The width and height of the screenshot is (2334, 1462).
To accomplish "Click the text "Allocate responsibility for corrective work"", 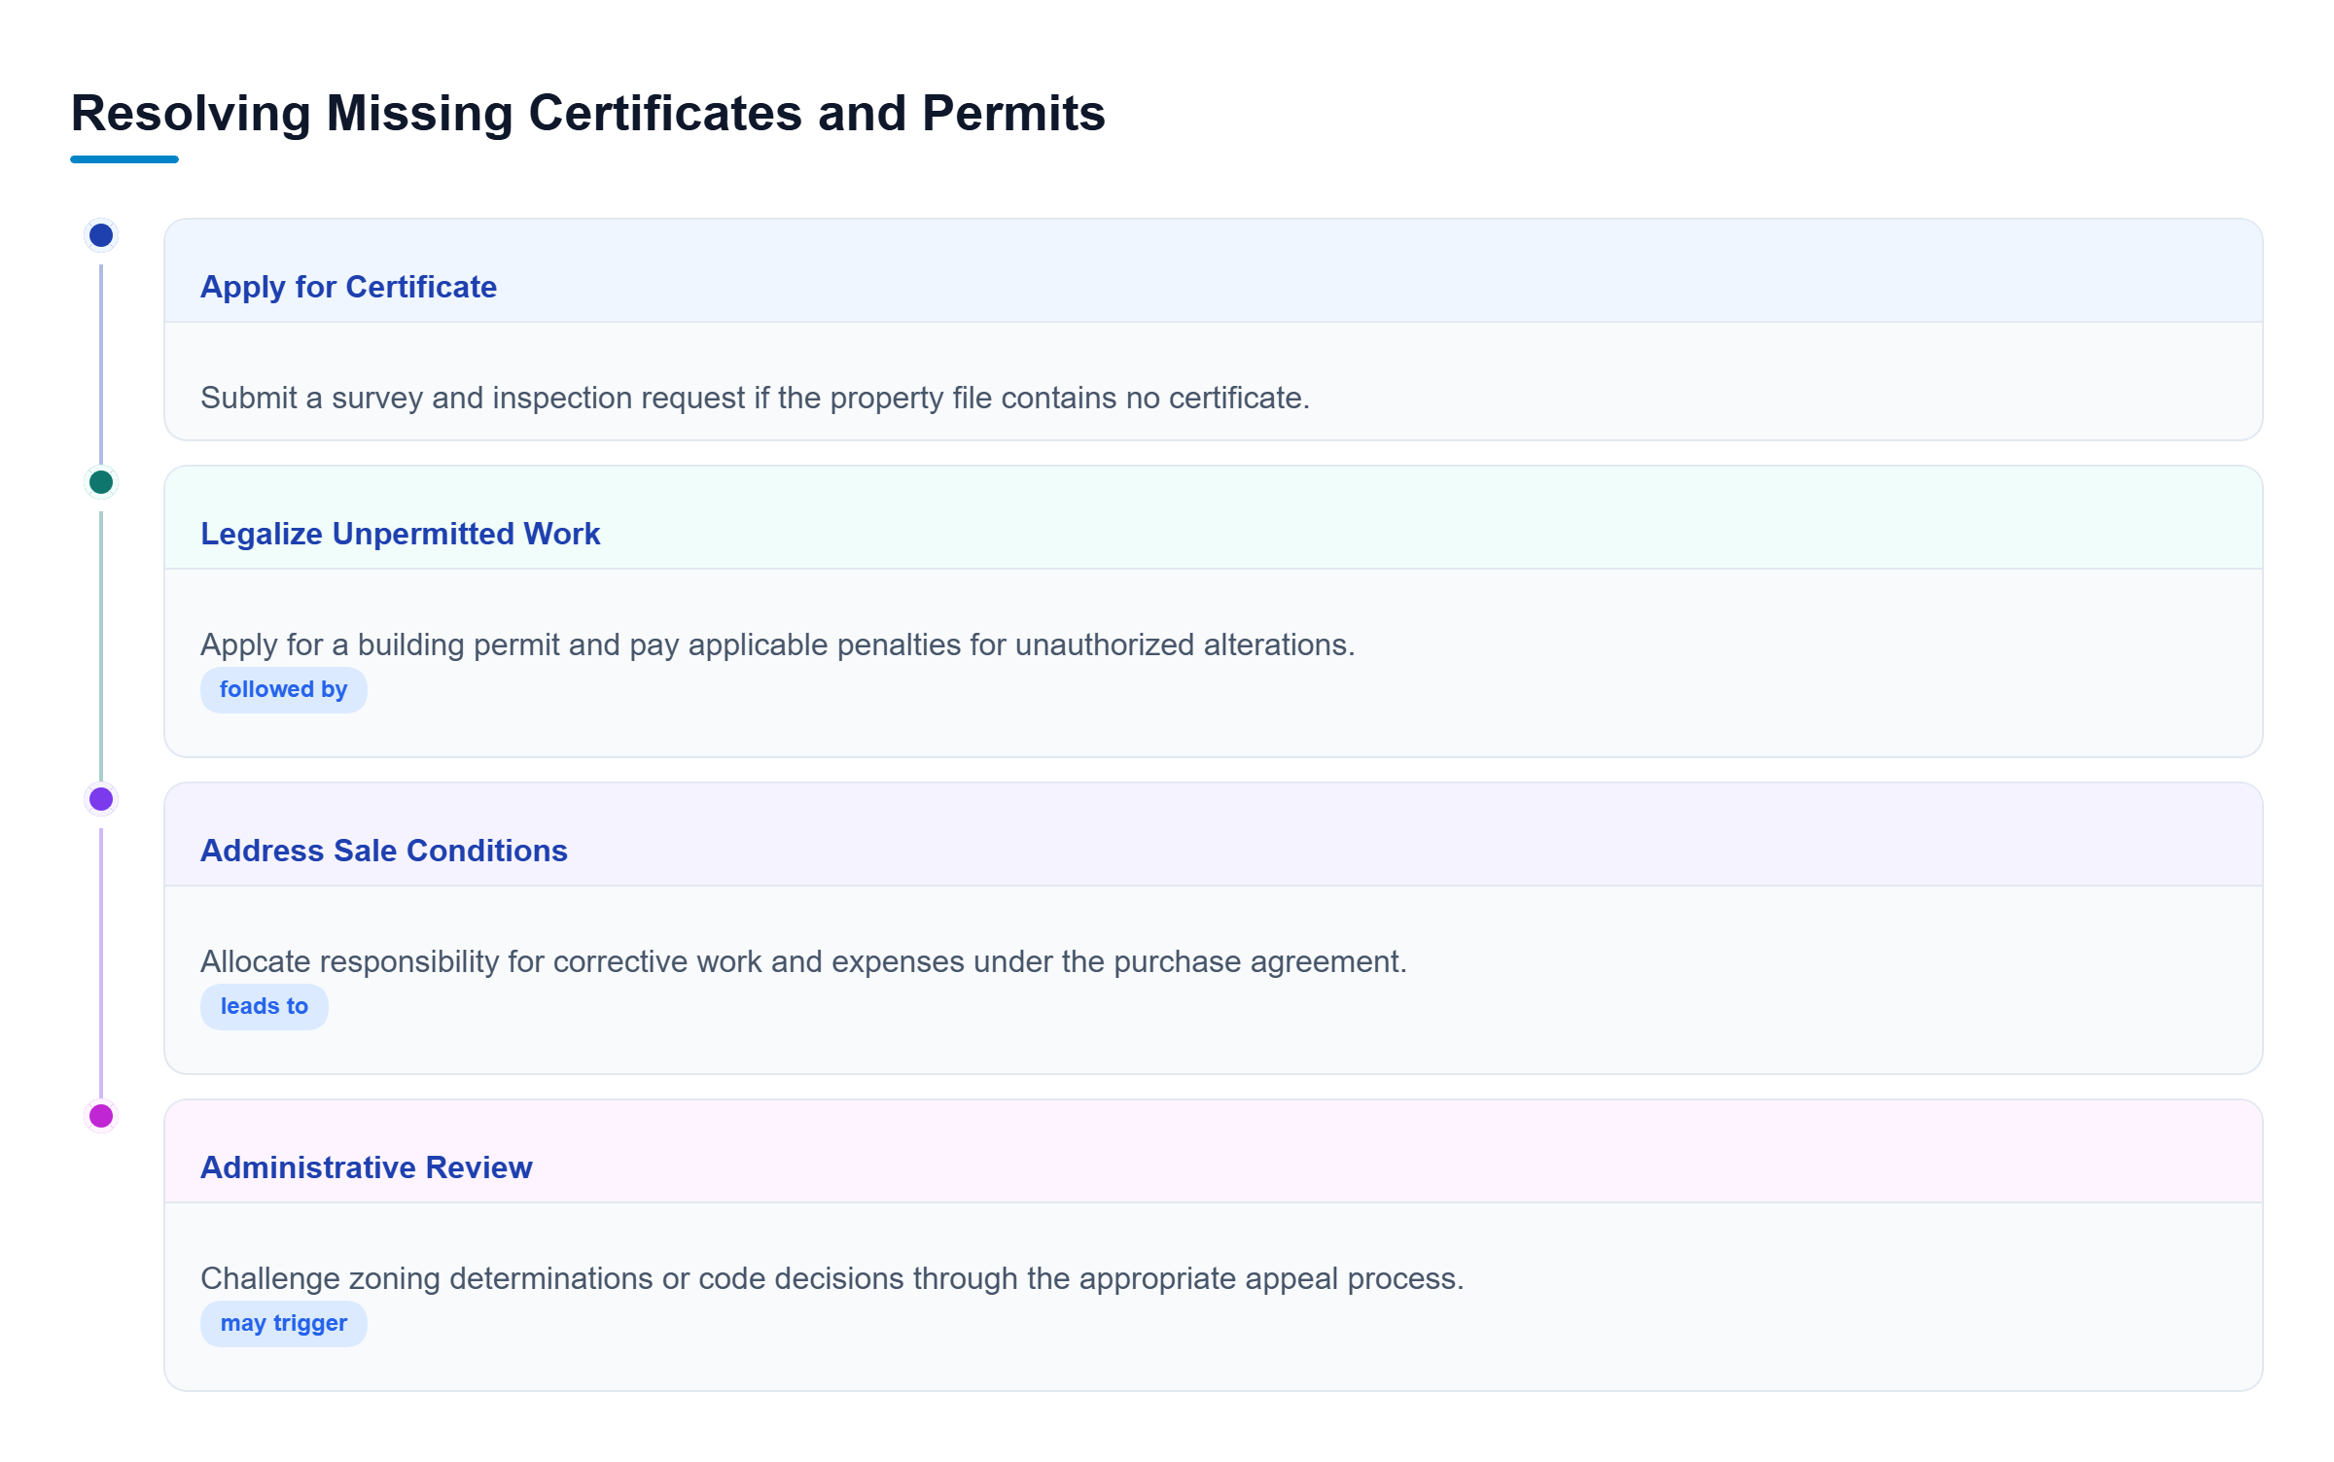I will [x=481, y=961].
